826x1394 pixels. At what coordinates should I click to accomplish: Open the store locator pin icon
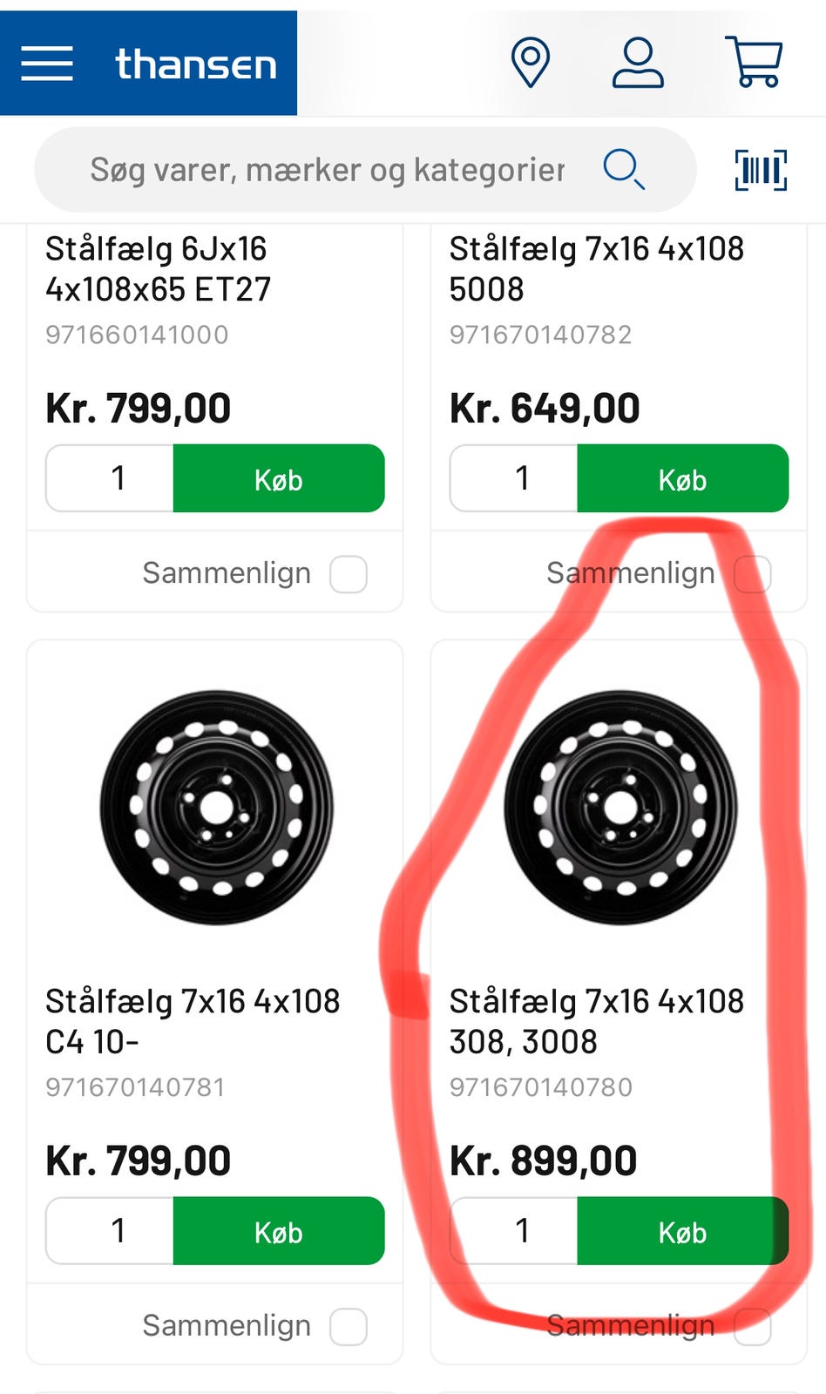530,63
